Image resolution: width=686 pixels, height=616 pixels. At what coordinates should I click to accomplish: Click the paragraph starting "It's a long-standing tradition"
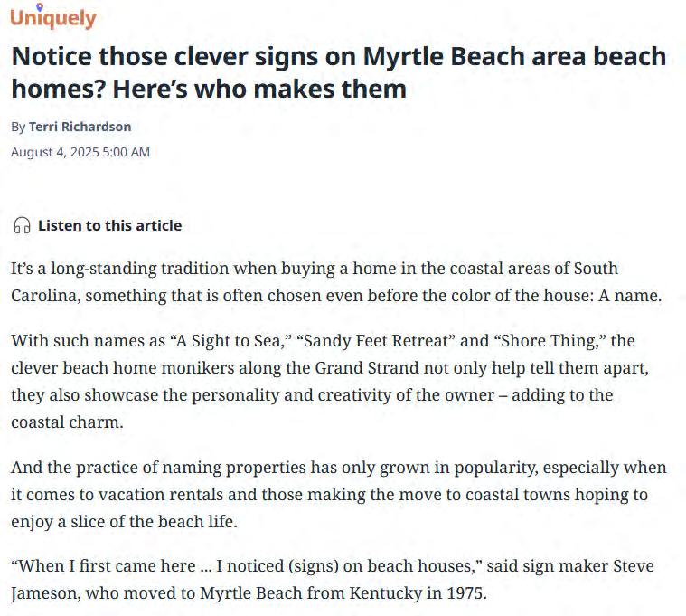tap(336, 281)
